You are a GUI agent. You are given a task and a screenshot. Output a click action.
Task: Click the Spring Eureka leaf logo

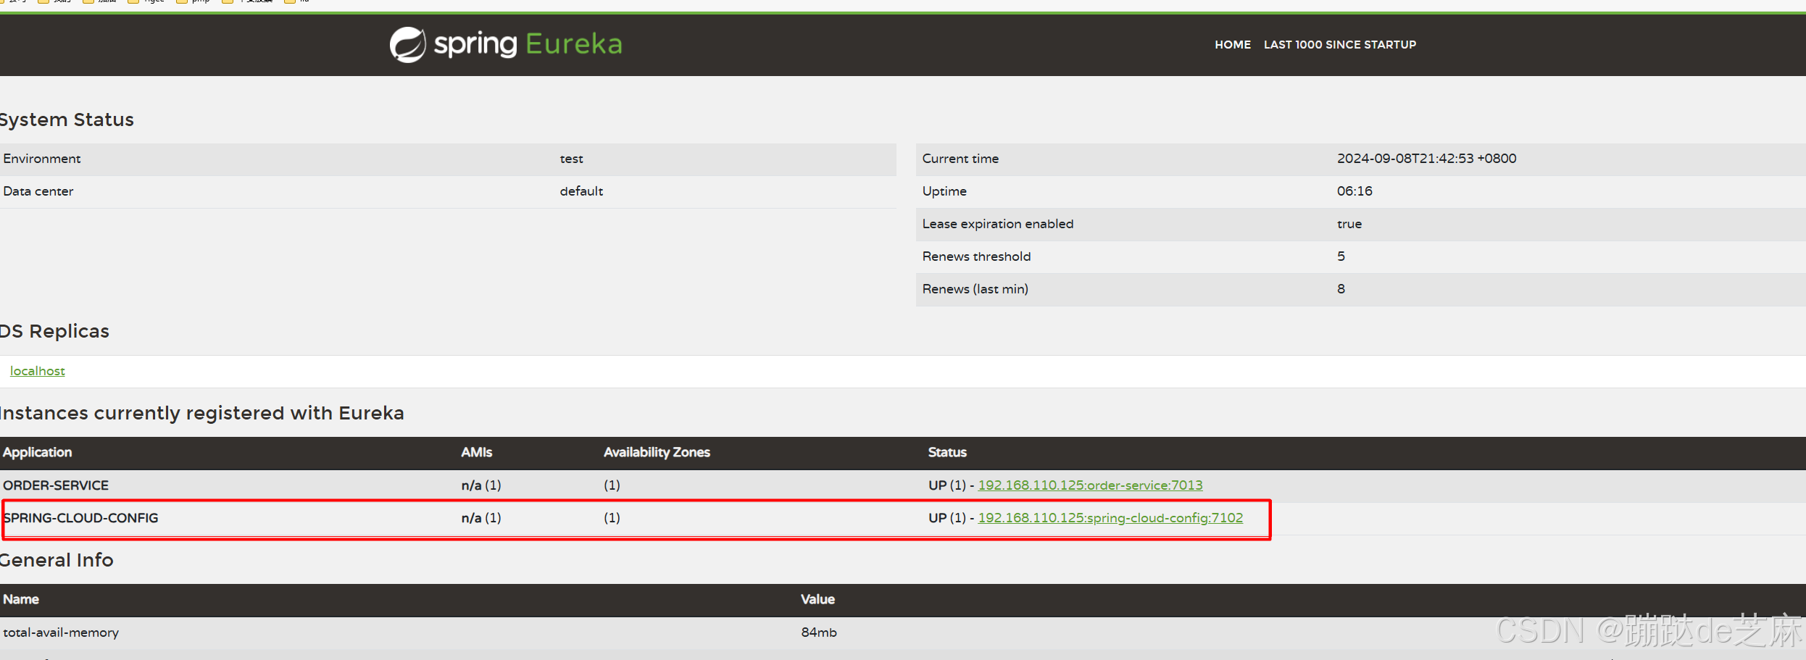(407, 44)
